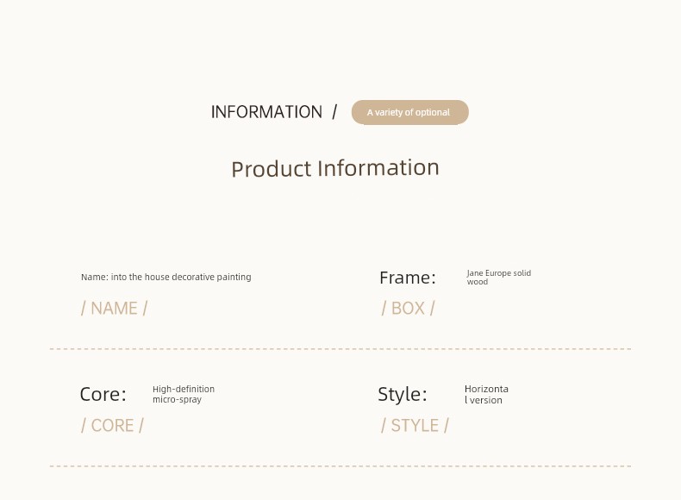Select the "/ NAME /" label

click(x=114, y=309)
